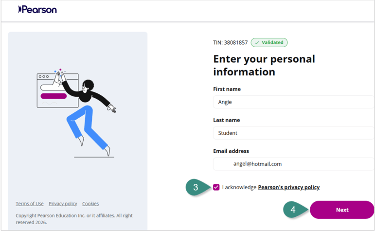This screenshot has width=375, height=232.
Task: Click the Next button
Action: (342, 210)
